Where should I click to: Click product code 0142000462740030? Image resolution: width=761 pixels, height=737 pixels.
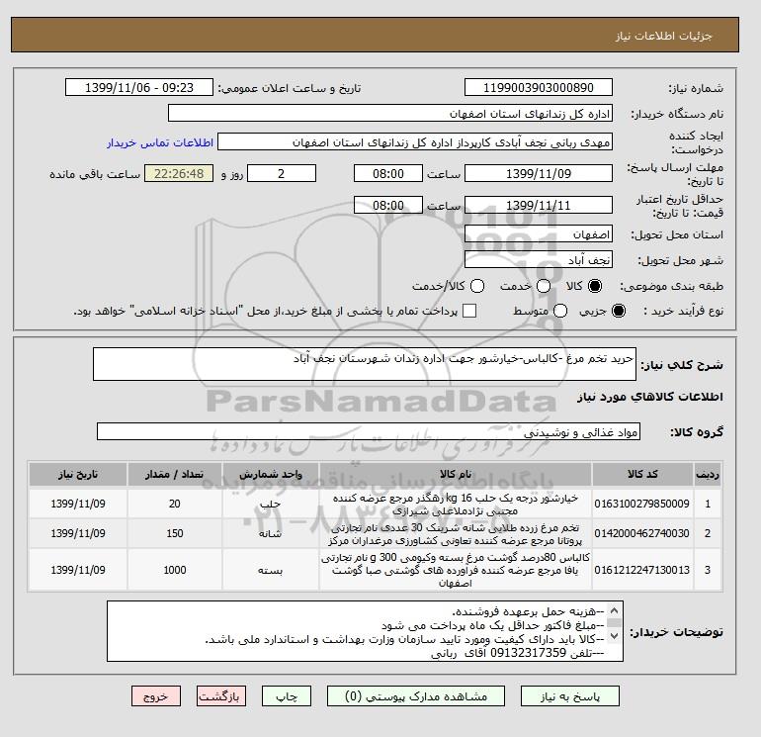click(x=642, y=533)
